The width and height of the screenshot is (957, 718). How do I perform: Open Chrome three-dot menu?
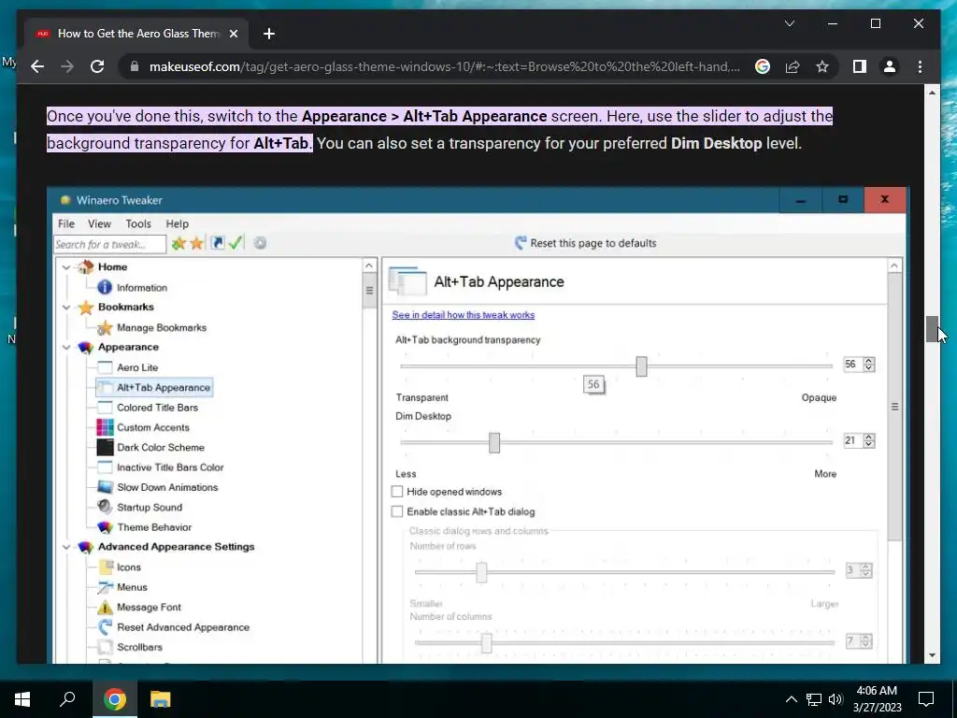click(920, 66)
